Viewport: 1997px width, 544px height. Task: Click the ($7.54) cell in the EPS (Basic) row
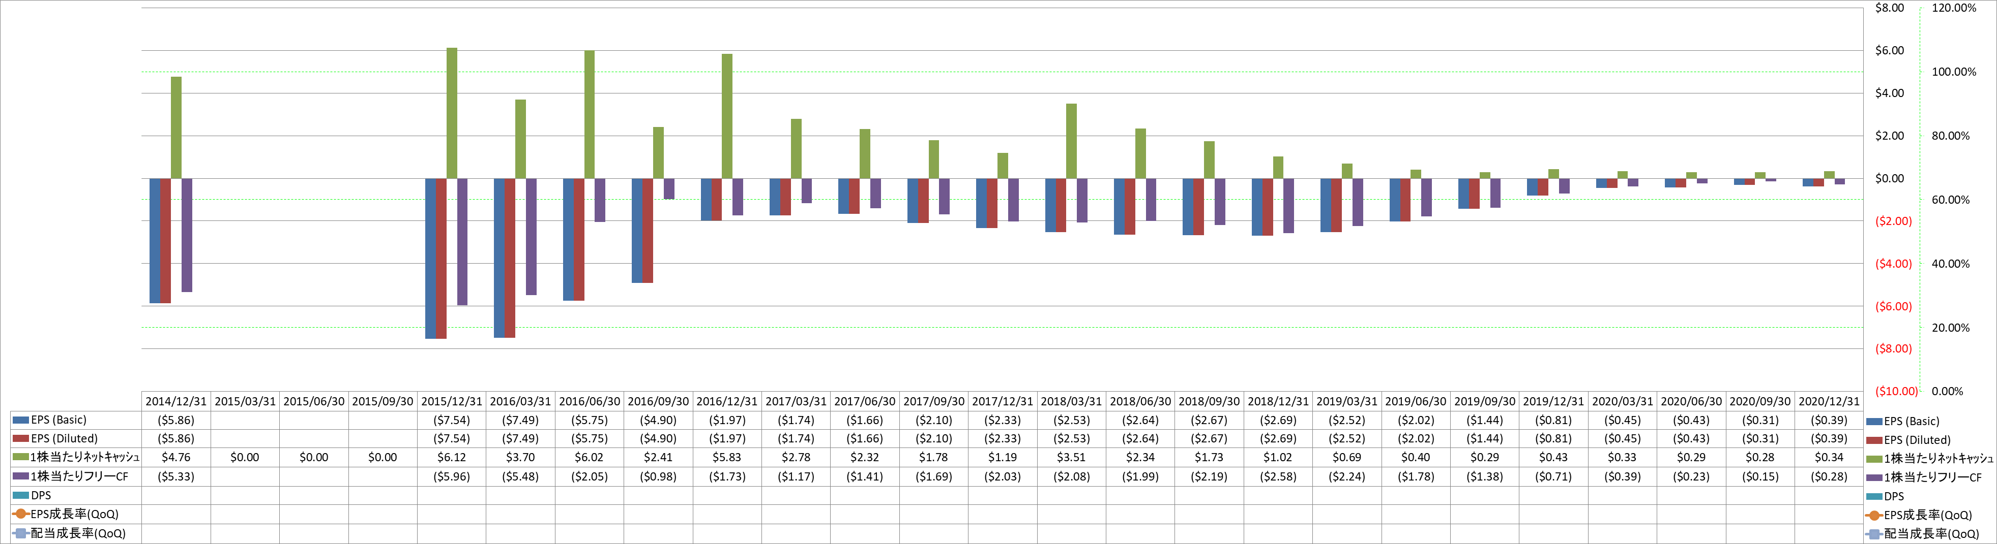(x=451, y=420)
